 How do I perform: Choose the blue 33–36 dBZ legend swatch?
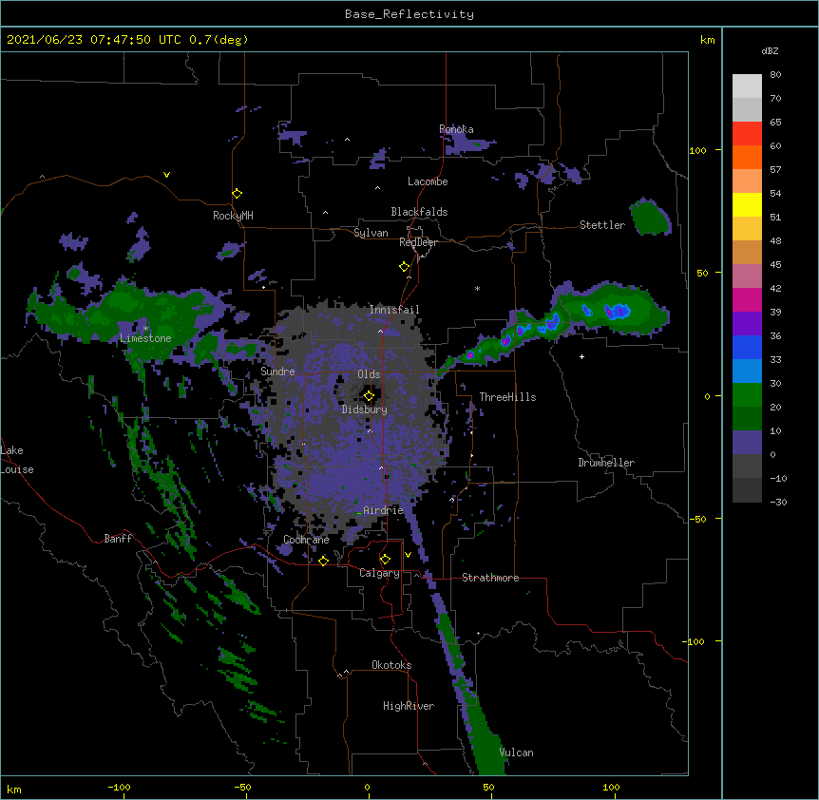[747, 347]
